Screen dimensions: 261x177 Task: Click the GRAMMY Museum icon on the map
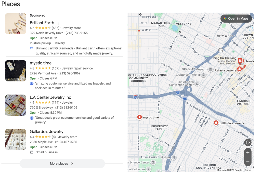click(211, 69)
